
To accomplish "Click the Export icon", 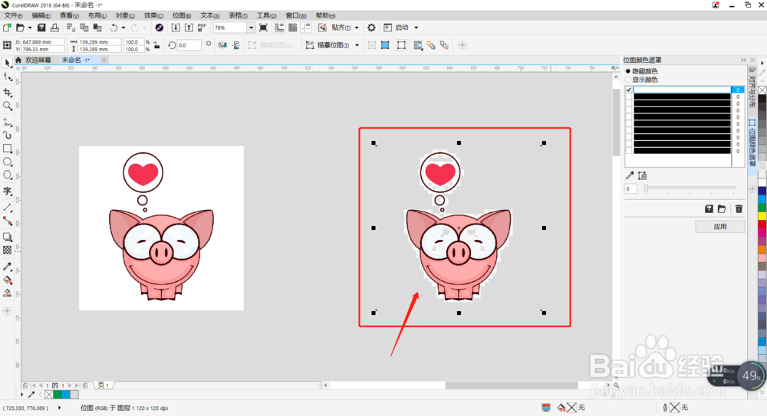I will pos(189,28).
